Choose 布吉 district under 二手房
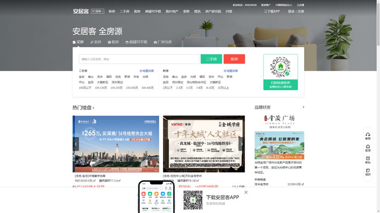The image size is (380, 213). [136, 77]
